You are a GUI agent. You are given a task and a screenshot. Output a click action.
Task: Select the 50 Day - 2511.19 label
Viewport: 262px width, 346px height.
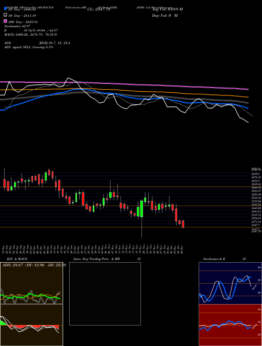tap(22, 15)
